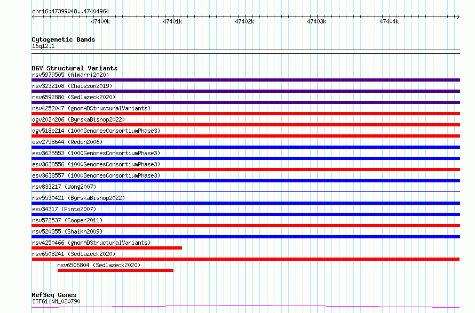Select the red bar under nsv4252047
The width and height of the screenshot is (475, 313).
click(x=246, y=114)
